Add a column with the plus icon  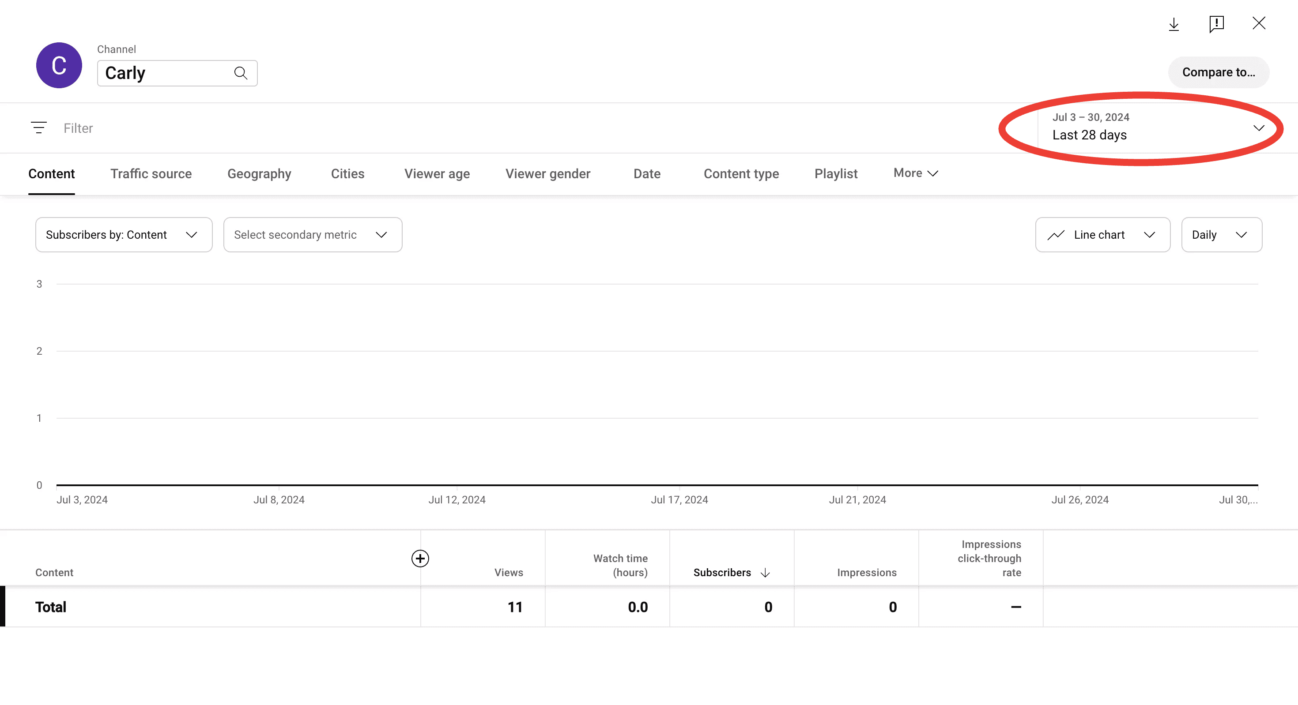pyautogui.click(x=420, y=559)
